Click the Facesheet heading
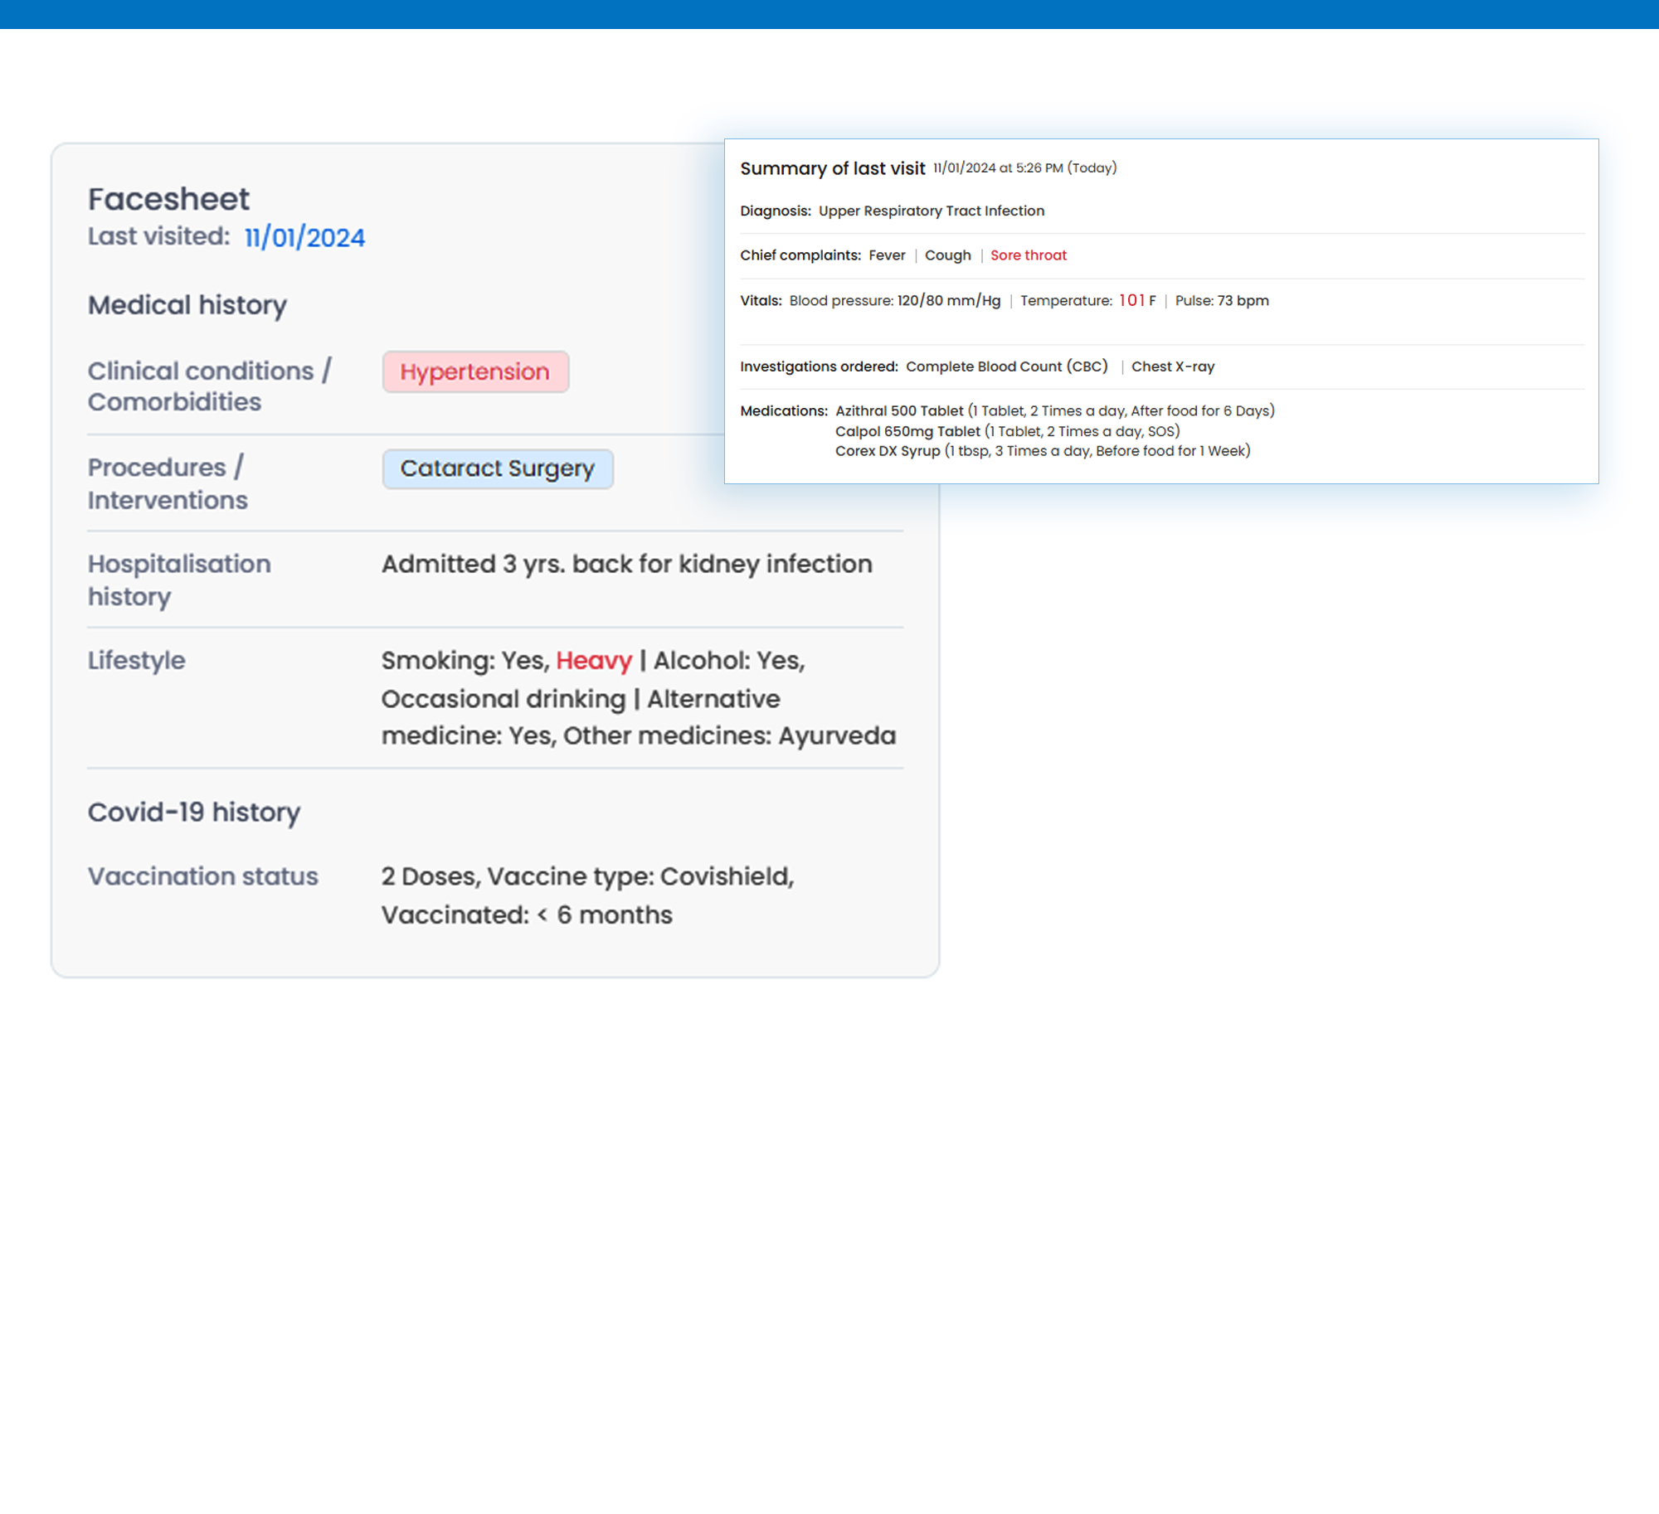This screenshot has height=1514, width=1659. coord(168,199)
